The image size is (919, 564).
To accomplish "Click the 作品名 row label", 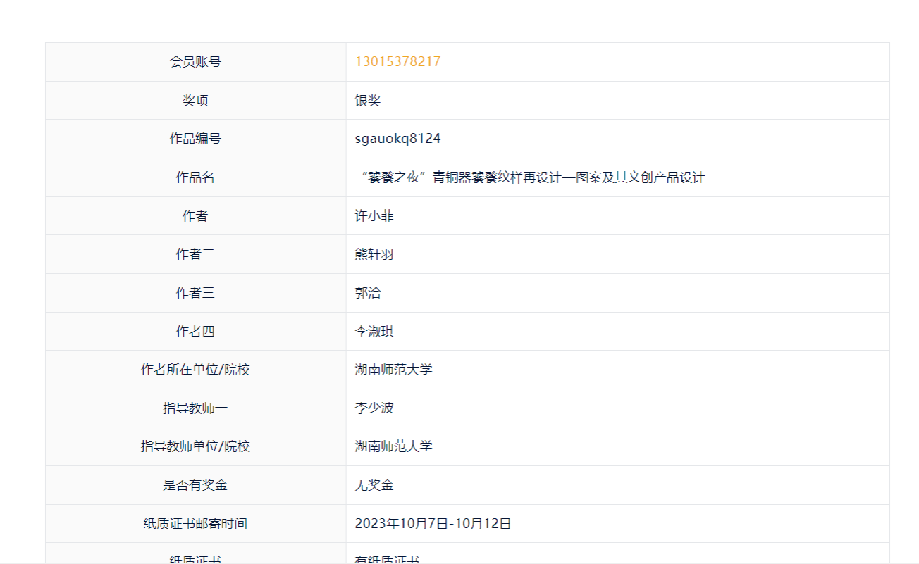I will pos(195,177).
